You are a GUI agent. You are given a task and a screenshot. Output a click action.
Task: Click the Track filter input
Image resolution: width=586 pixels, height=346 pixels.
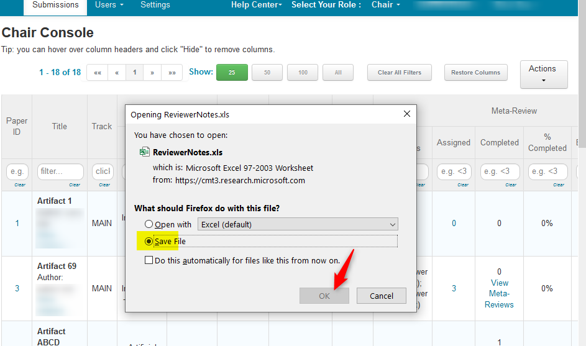103,171
